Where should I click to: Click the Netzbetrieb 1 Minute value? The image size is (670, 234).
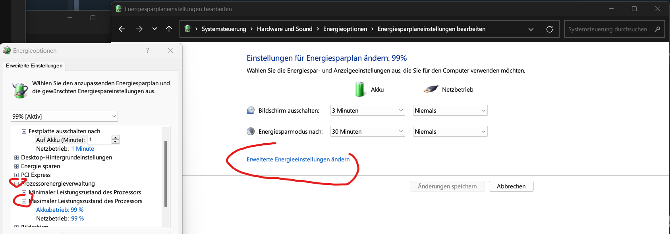pos(83,149)
